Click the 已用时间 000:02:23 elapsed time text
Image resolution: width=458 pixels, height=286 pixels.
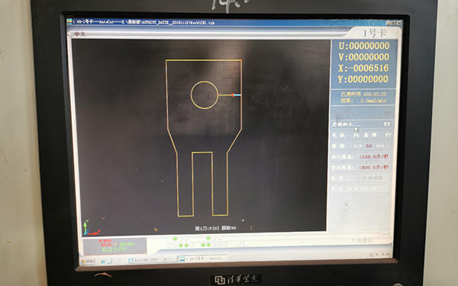tap(363, 95)
